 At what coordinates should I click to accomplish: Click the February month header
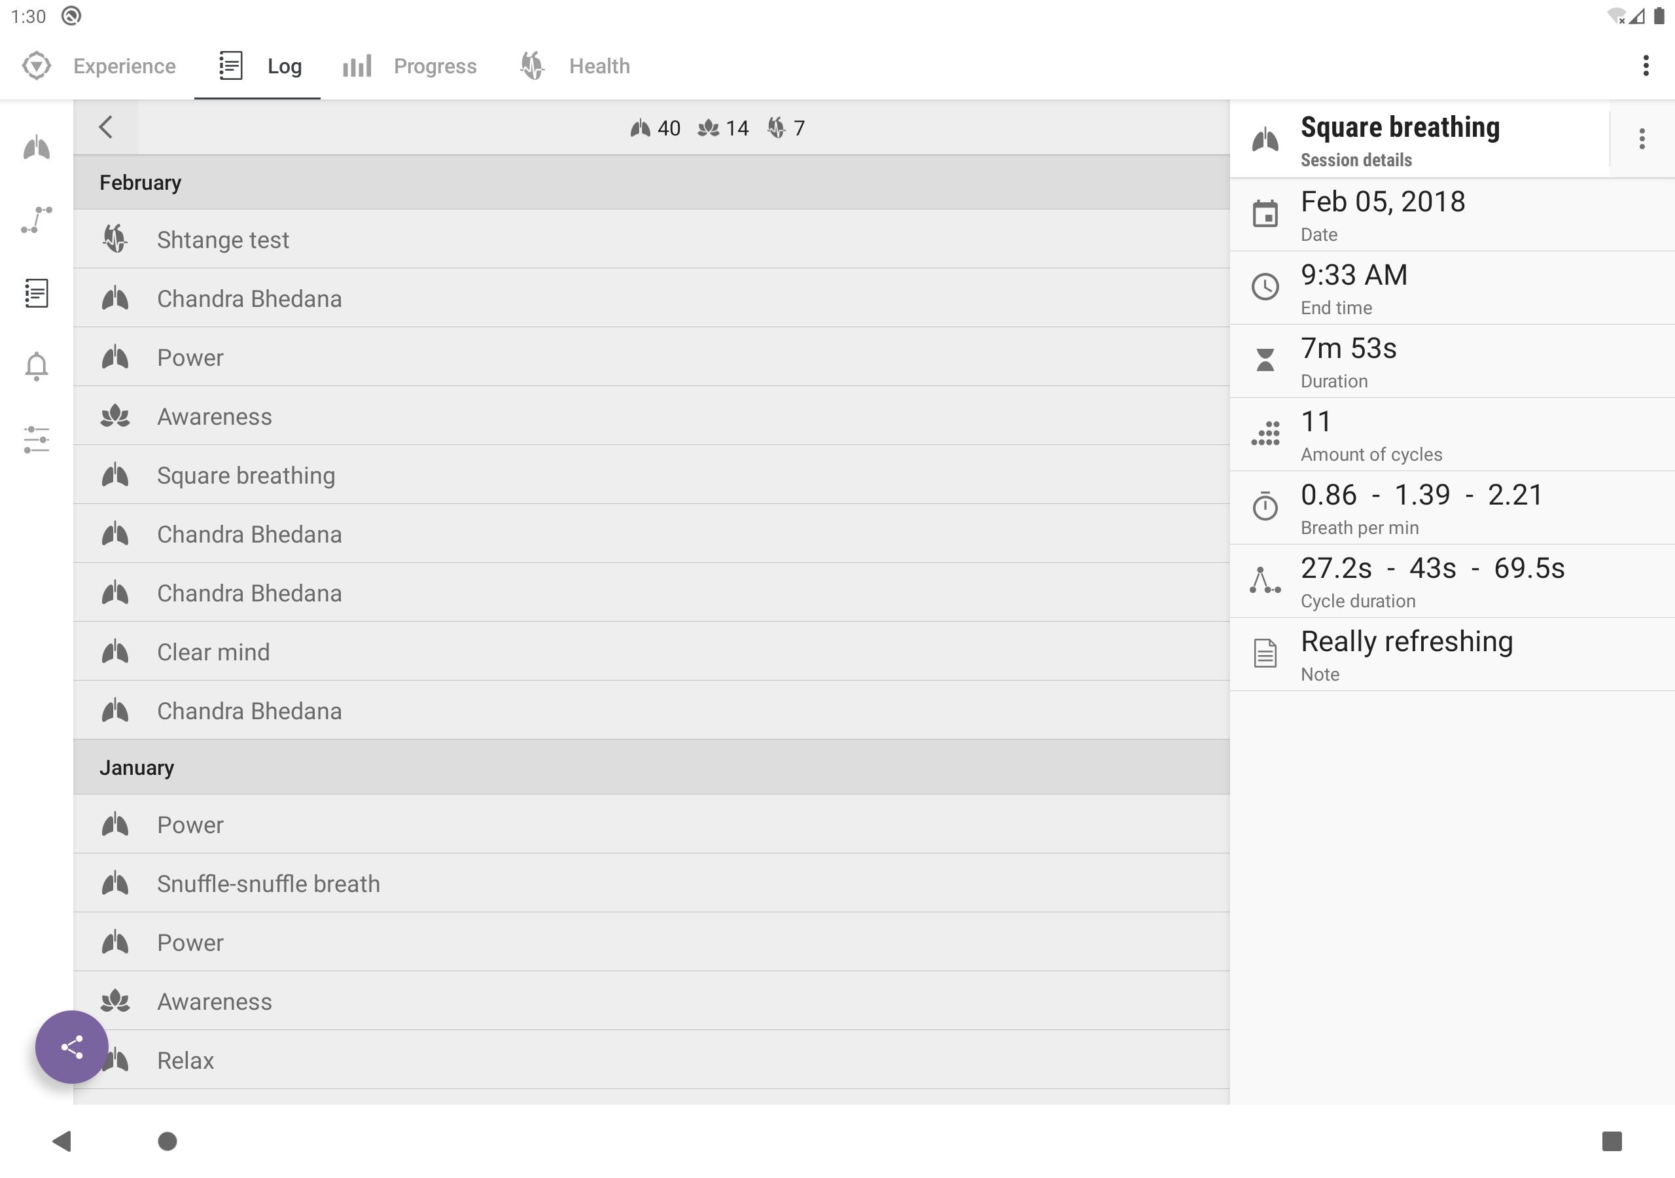[x=651, y=183]
